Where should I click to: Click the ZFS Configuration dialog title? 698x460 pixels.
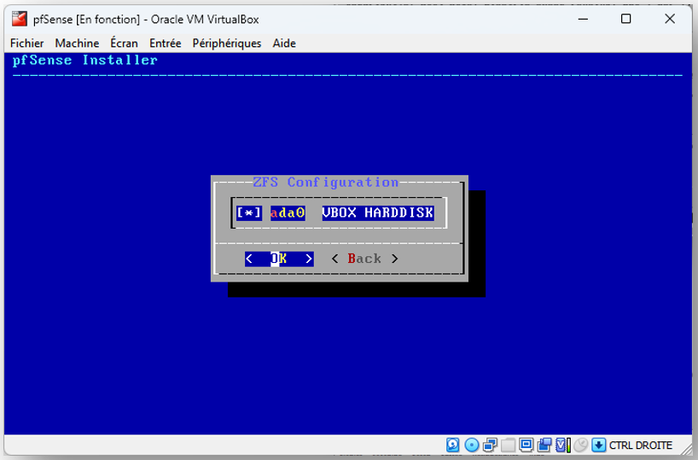[325, 182]
